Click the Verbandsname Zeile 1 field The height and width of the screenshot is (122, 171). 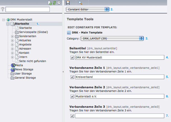[120, 77]
